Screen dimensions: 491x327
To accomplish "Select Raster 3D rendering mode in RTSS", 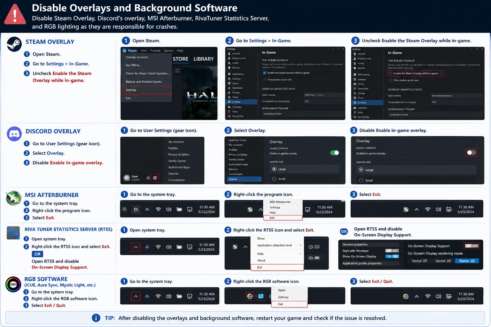I will 467,261.
